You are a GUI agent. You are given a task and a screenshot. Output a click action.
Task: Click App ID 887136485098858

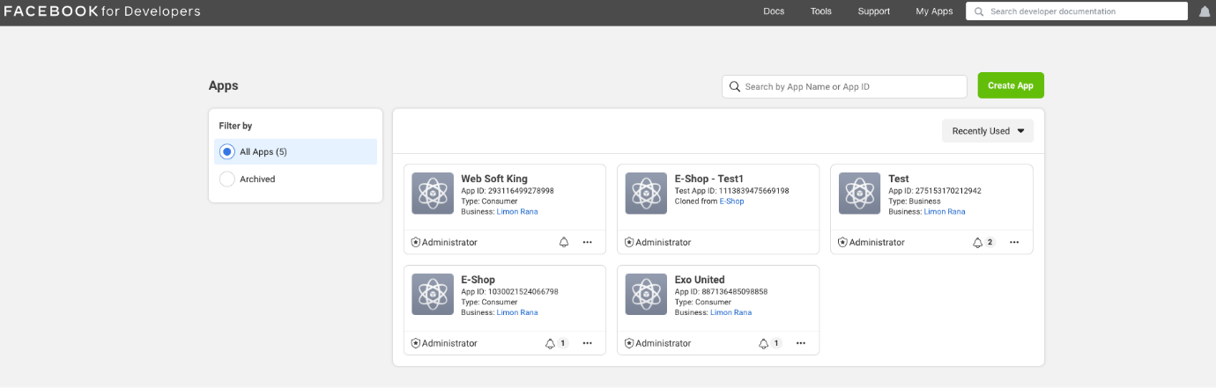721,291
